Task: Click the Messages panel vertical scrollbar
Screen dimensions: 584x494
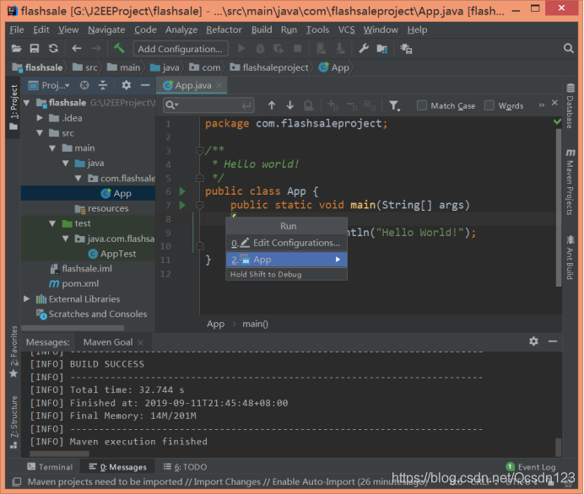Action: pos(558,447)
